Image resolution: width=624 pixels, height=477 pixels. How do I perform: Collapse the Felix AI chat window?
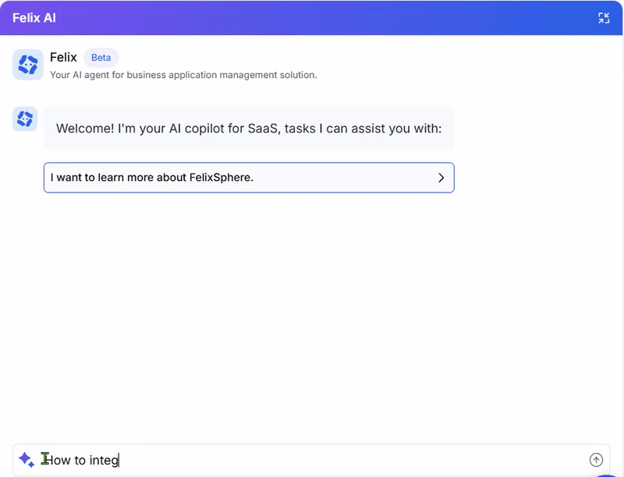pos(604,18)
